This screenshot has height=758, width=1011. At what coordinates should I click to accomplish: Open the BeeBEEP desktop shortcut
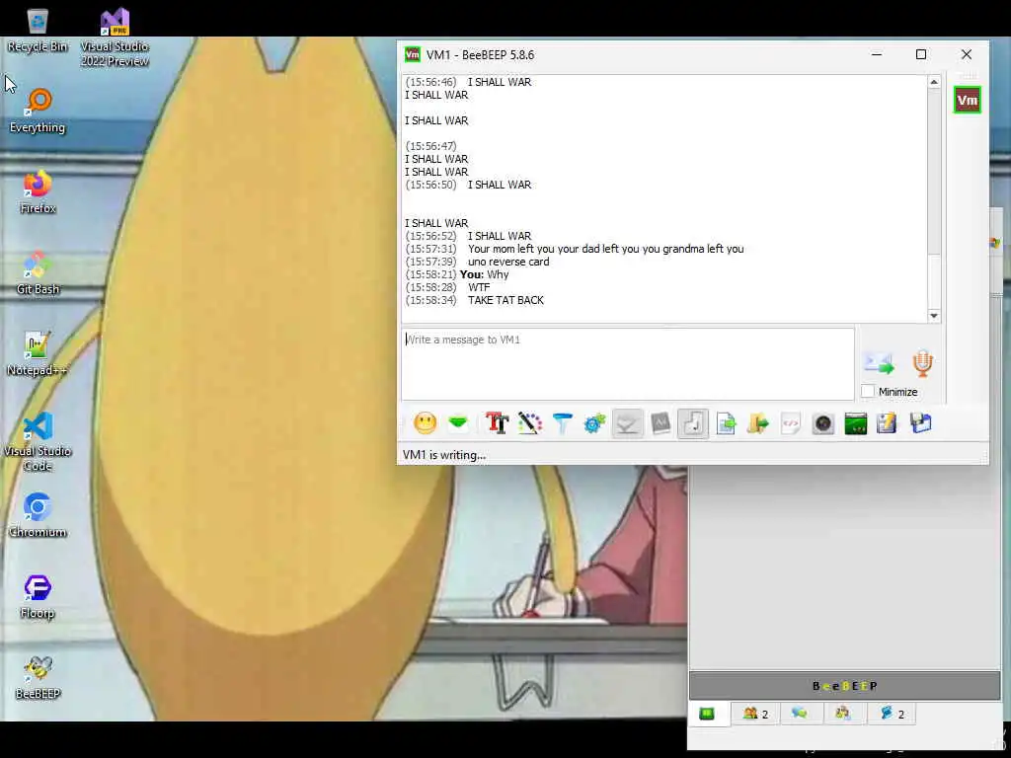(x=38, y=678)
